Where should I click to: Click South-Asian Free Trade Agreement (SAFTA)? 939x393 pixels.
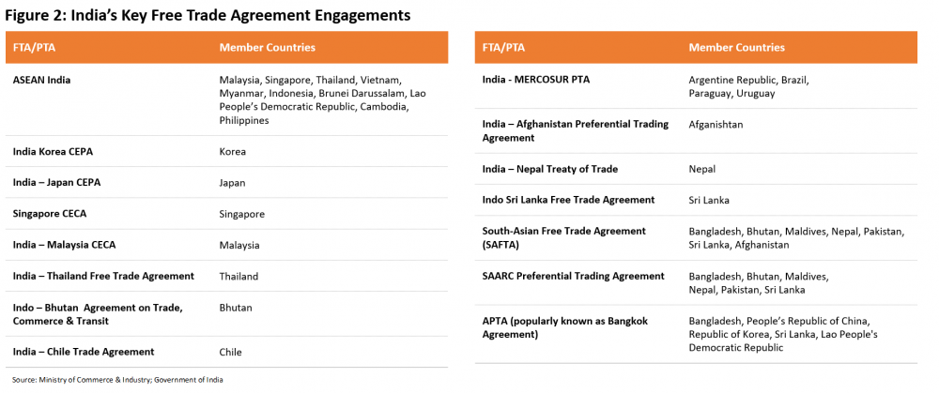[x=564, y=237]
